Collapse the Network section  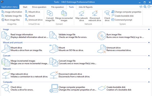tap(149, 69)
